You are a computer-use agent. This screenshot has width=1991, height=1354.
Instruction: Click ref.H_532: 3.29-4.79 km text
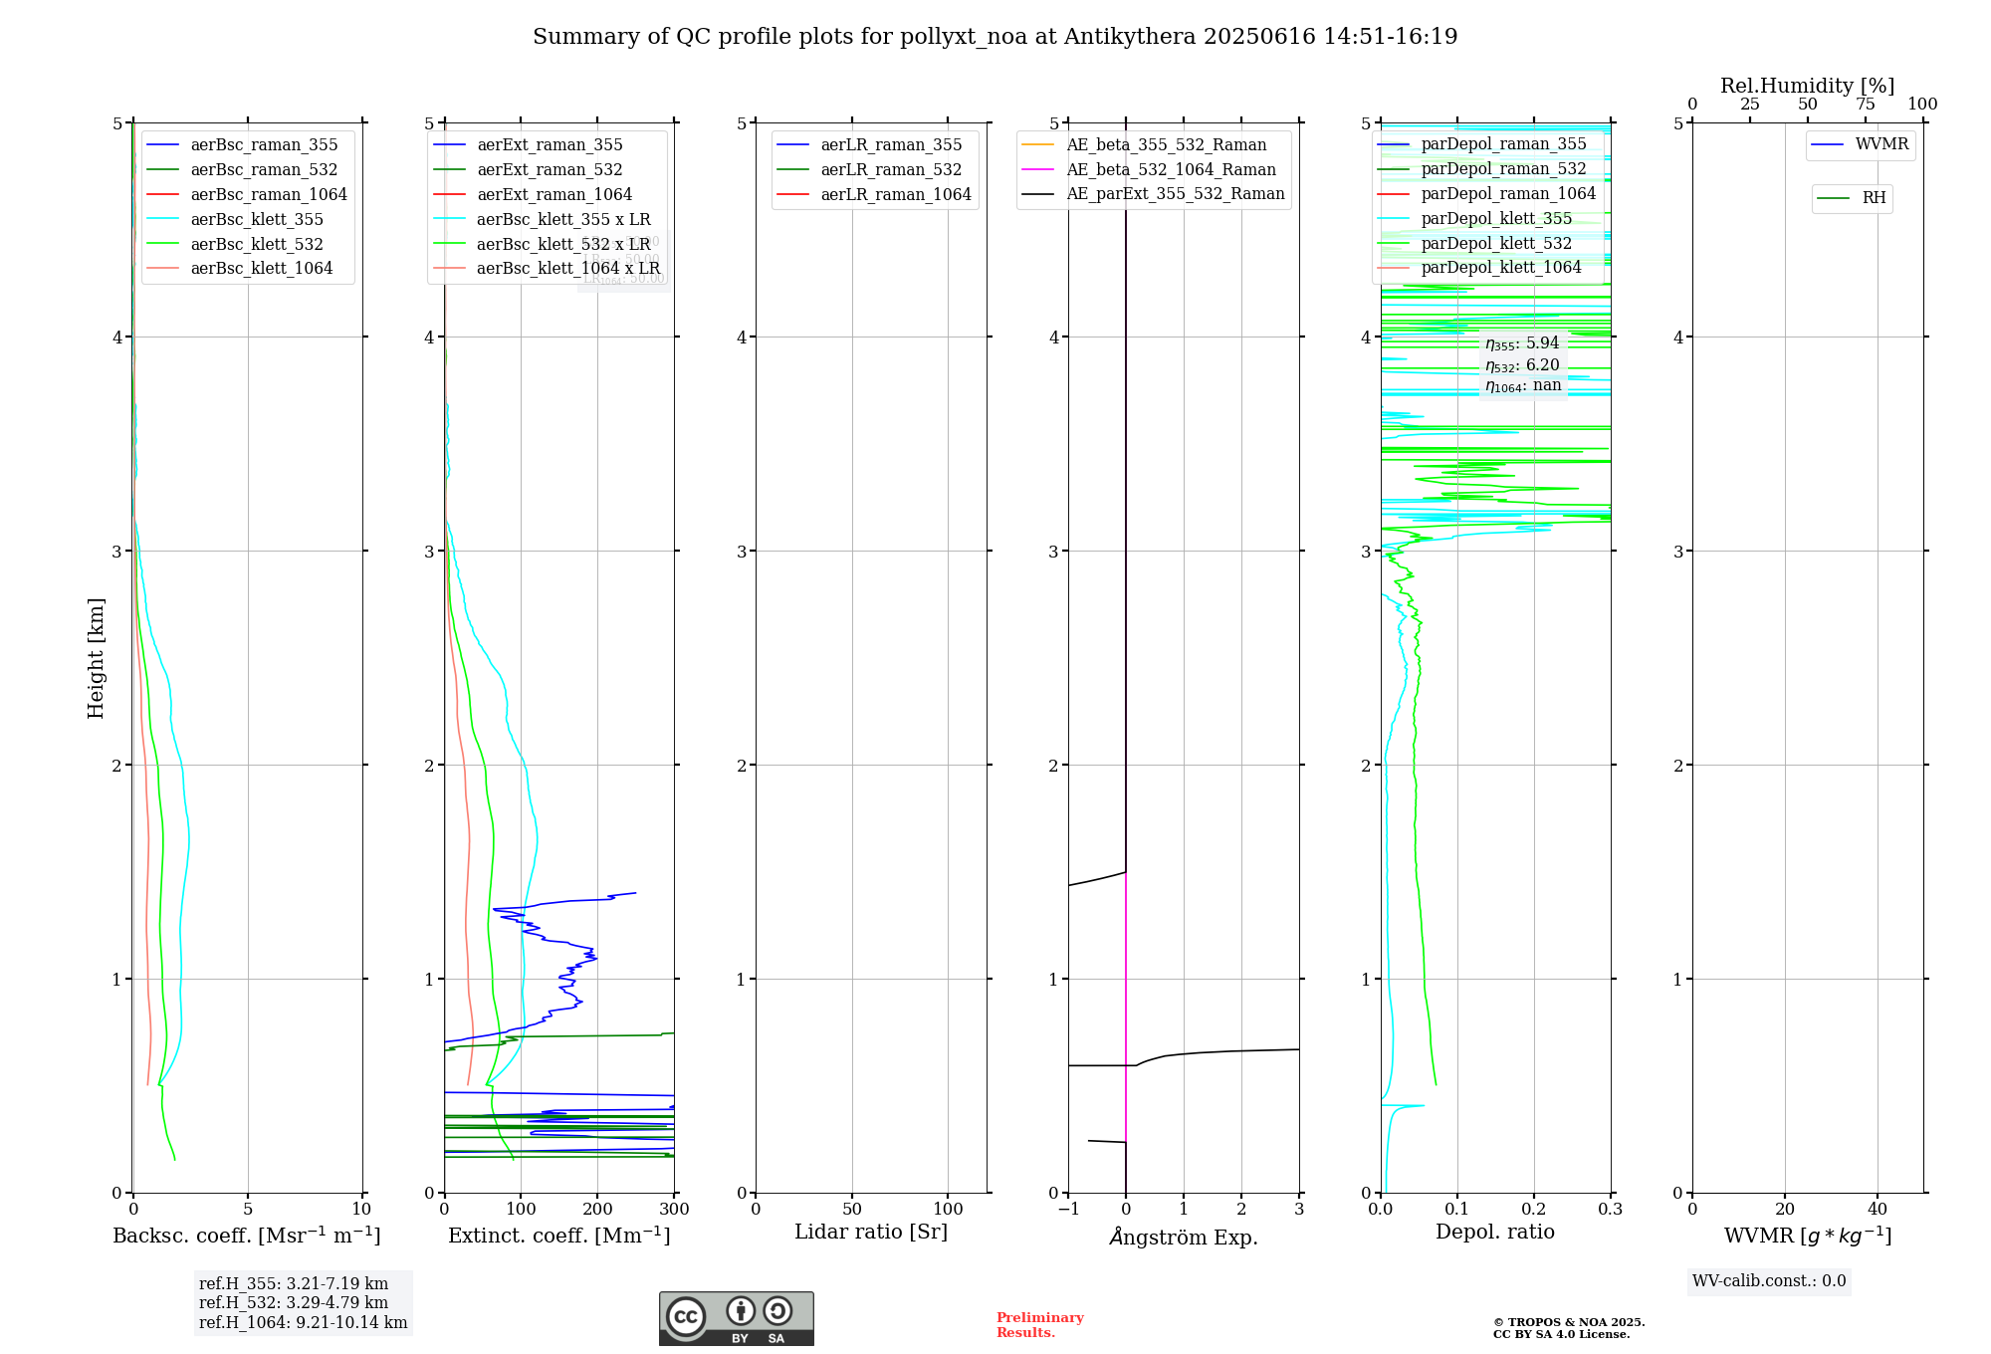[294, 1303]
